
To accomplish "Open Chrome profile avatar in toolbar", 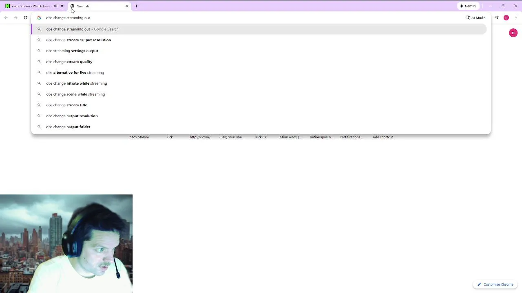I will [x=506, y=17].
